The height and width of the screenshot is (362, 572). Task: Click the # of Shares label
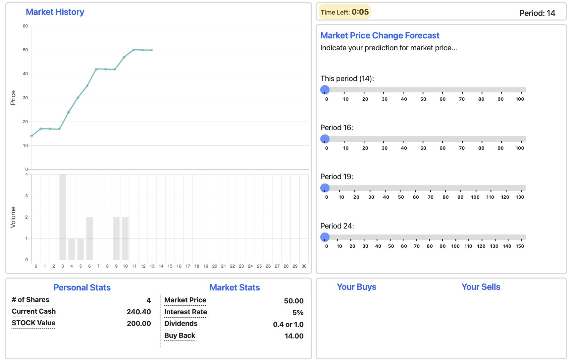(30, 300)
